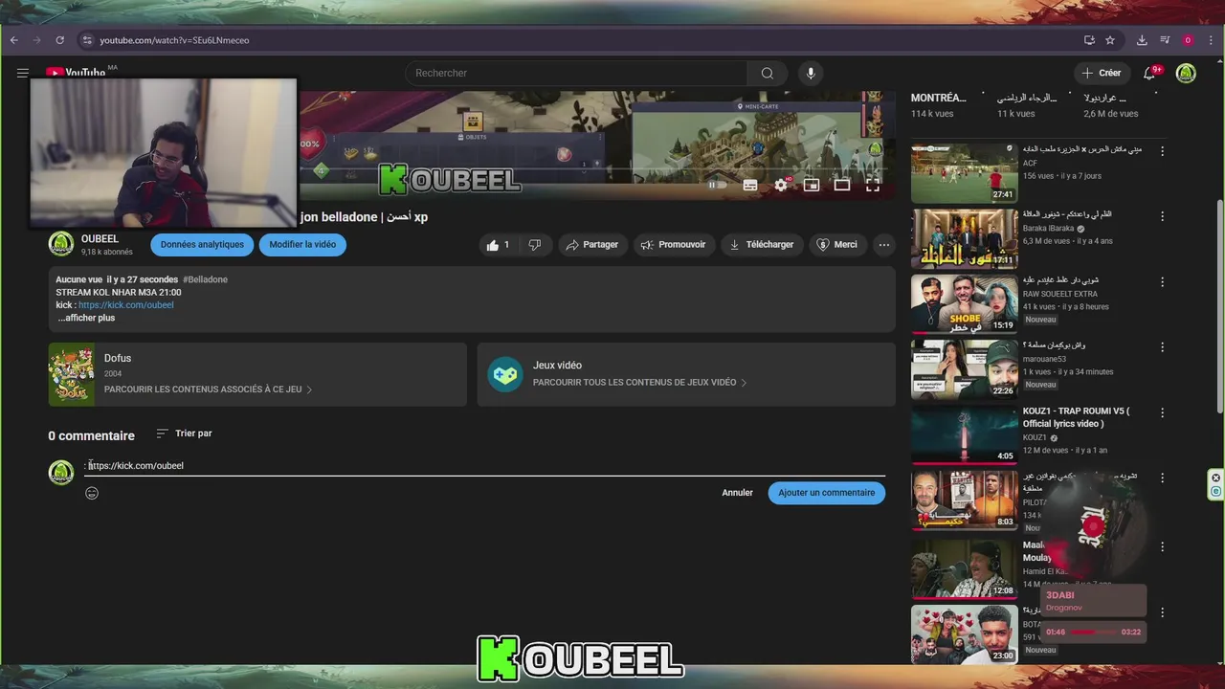
Task: Open the 22:26 marouane53 video thumbnail
Action: point(965,368)
